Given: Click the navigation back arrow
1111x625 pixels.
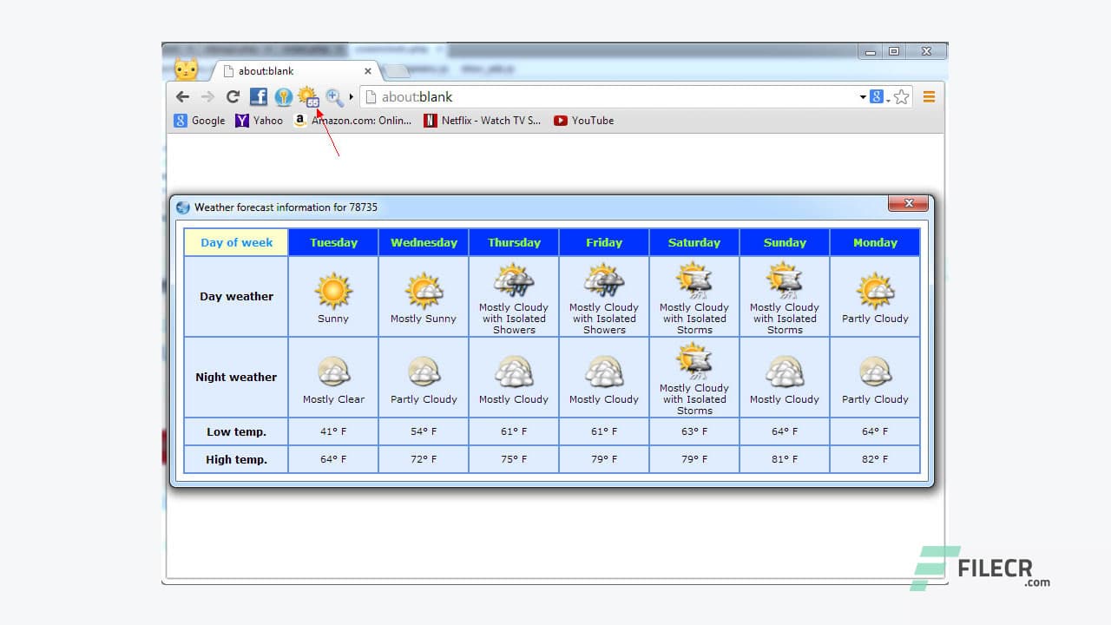Looking at the screenshot, I should click(x=181, y=97).
